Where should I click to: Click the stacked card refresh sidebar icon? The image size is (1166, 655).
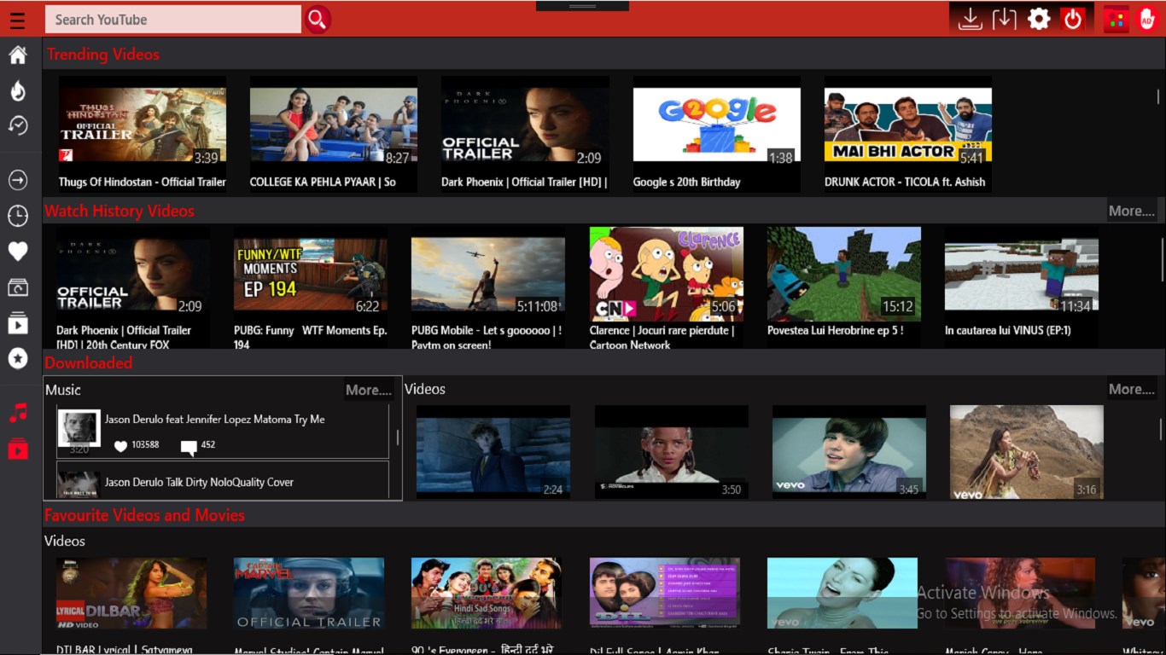(x=18, y=287)
